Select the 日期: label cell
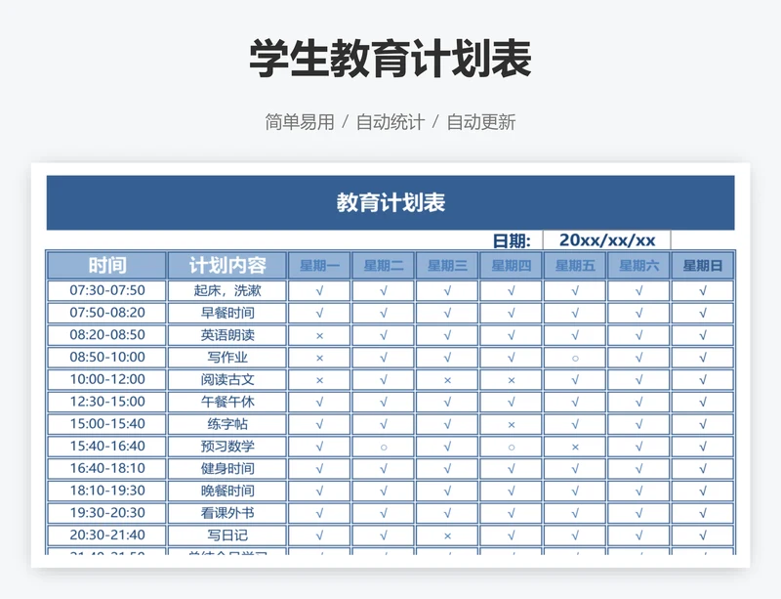This screenshot has height=599, width=781. (x=512, y=241)
